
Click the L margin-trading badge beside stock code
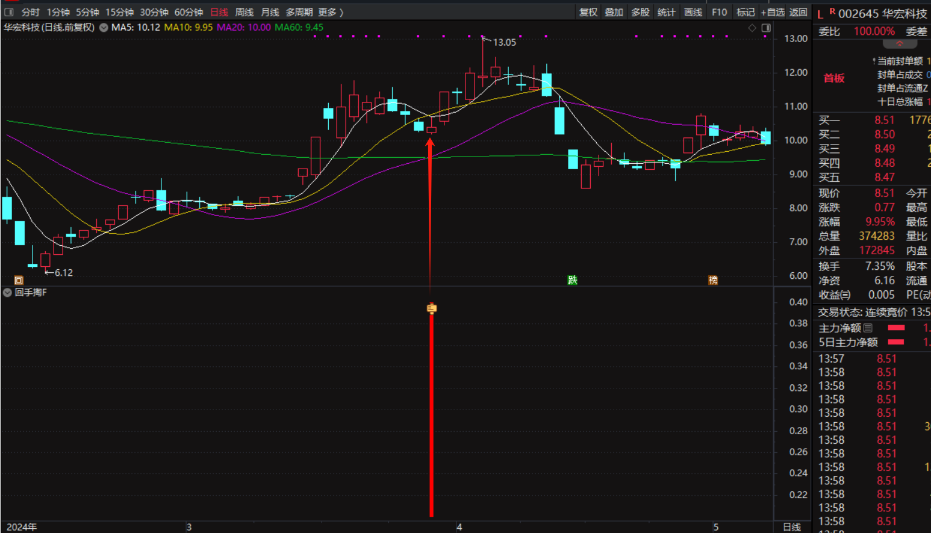(820, 14)
